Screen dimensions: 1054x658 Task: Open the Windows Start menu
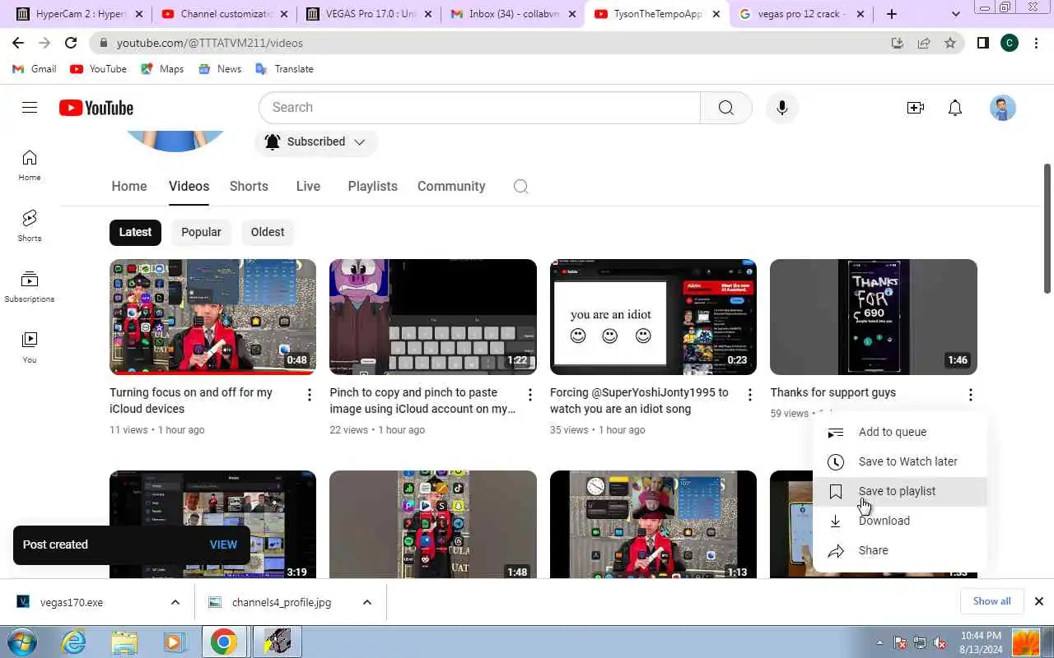point(21,642)
